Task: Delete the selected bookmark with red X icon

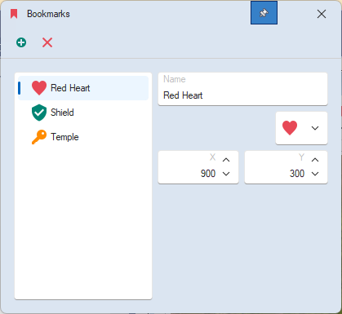Action: 47,42
